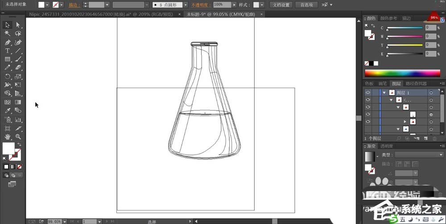
Task: Toggle visibility of the second layer row
Action: 368,100
